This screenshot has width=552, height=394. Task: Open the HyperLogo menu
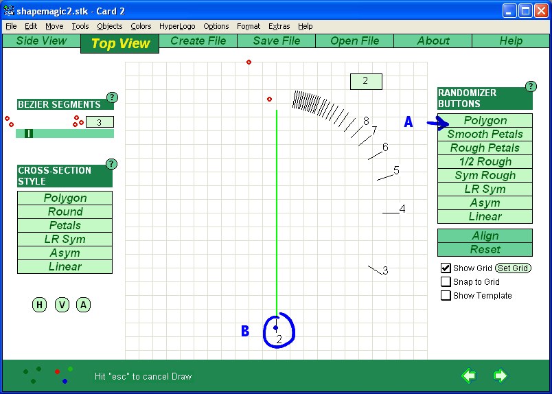(177, 26)
